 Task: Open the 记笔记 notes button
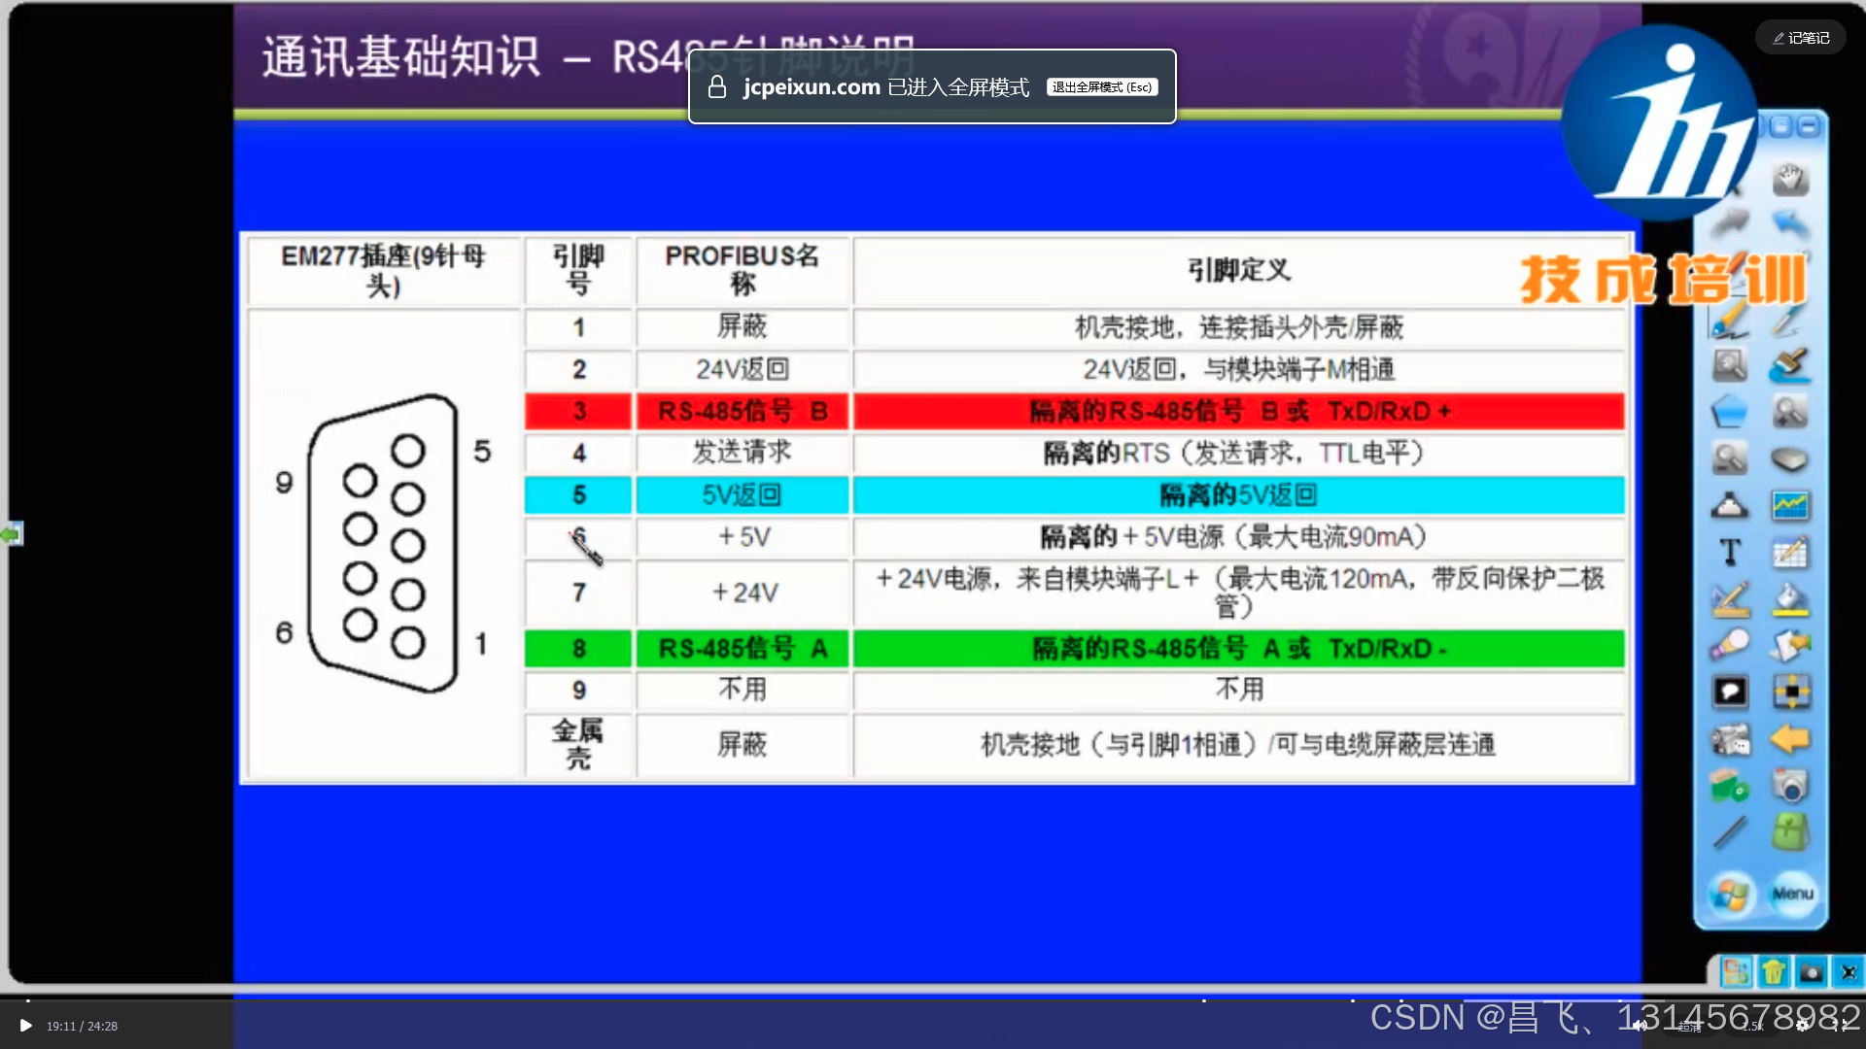point(1800,38)
